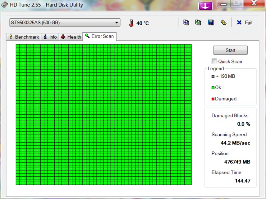
Task: Click the 476749 MB position value
Action: (237, 162)
